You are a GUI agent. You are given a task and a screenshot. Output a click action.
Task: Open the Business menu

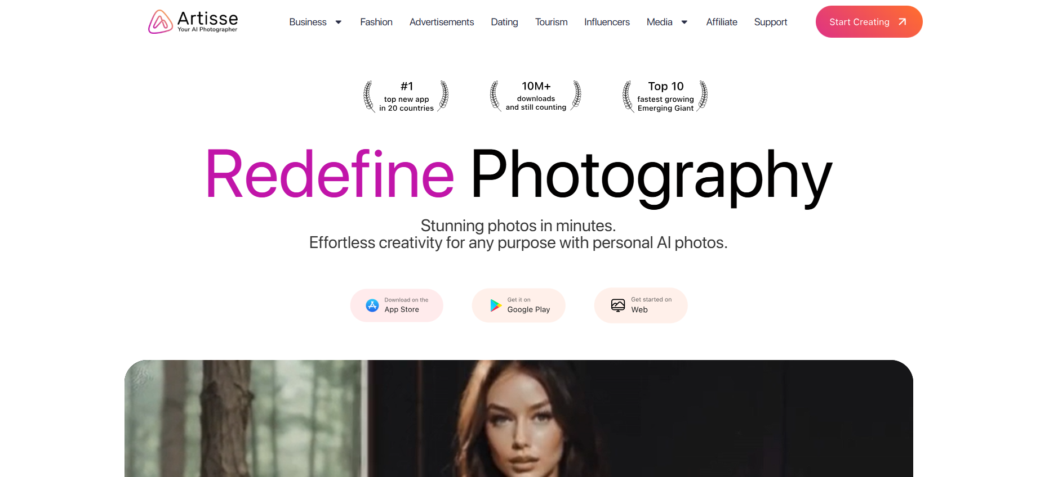(308, 22)
